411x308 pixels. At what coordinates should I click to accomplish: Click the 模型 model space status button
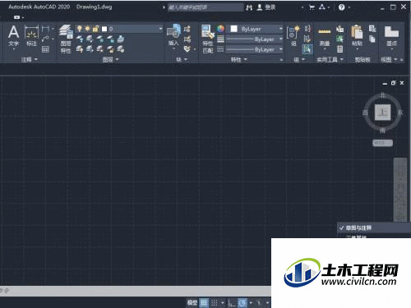192,303
